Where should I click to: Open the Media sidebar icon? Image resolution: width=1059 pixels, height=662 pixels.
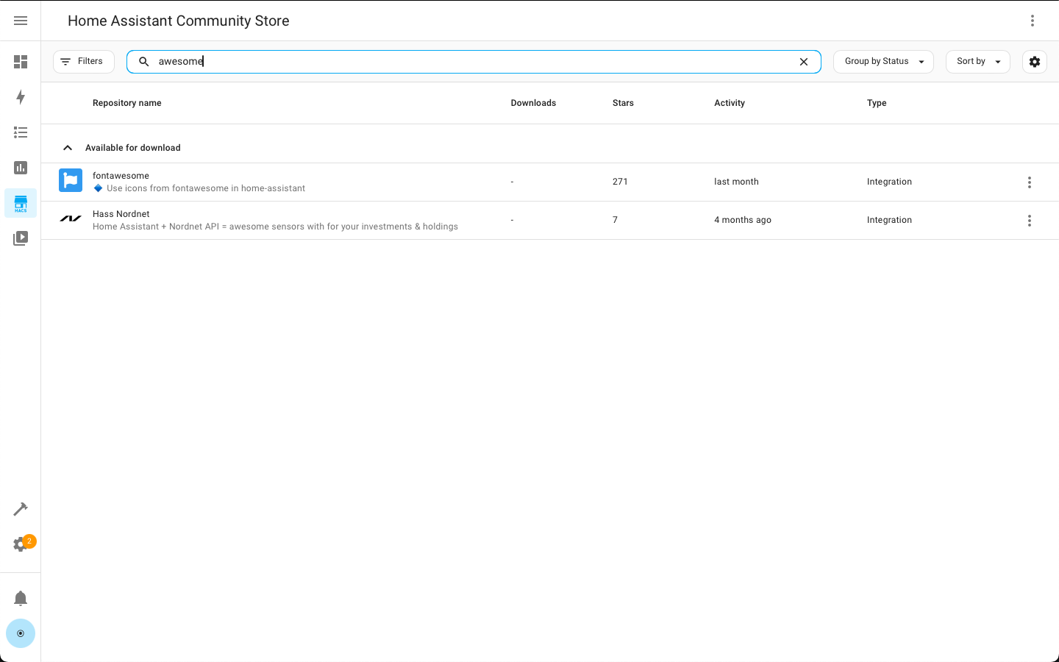[x=21, y=238]
